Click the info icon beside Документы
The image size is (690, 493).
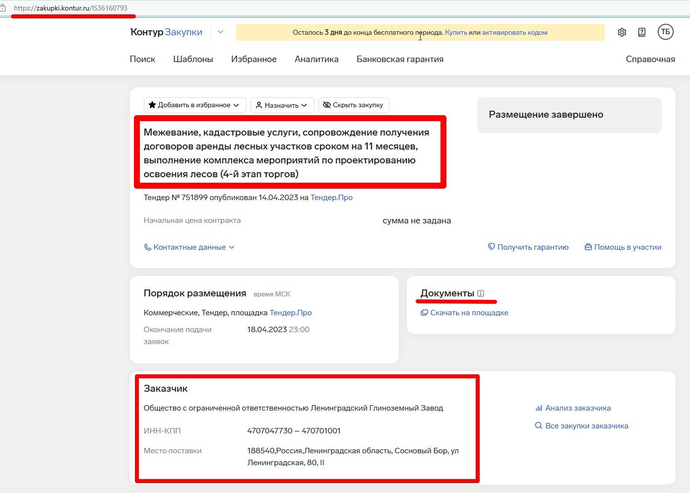(481, 293)
